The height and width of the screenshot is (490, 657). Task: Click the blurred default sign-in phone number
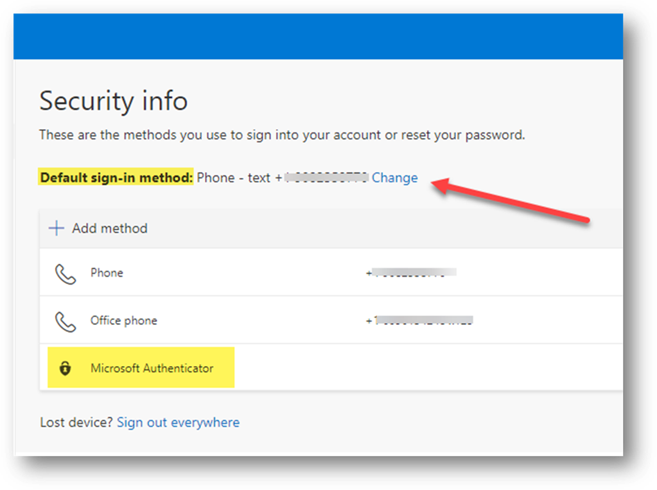pyautogui.click(x=322, y=178)
